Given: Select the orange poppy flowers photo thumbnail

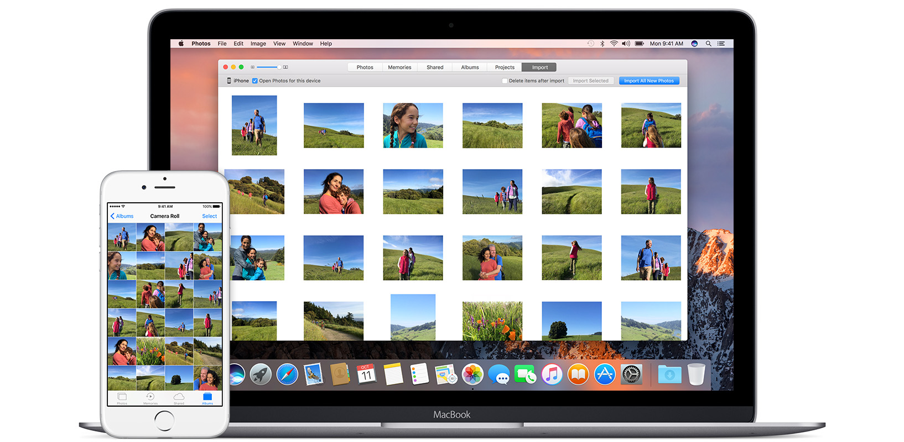Looking at the screenshot, I should 492,320.
